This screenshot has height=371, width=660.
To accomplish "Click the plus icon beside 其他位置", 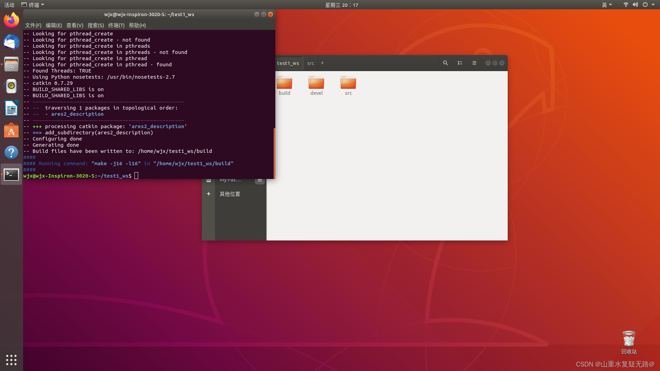I will click(x=209, y=194).
